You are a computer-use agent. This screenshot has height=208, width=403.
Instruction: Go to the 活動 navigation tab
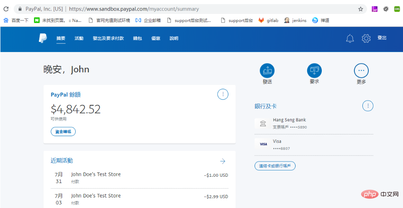pos(79,38)
